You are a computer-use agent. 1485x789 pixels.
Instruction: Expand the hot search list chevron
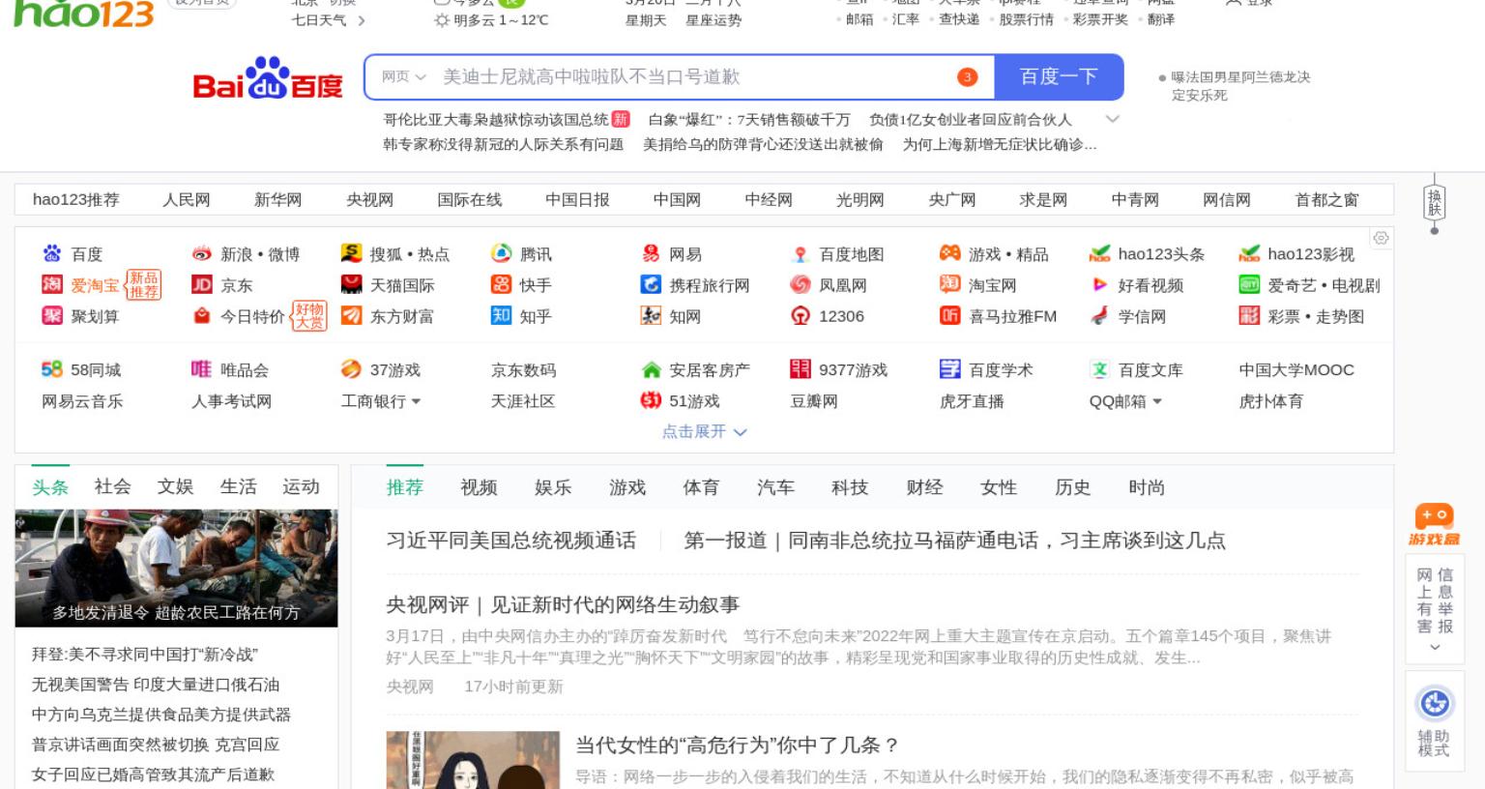pos(1112,119)
